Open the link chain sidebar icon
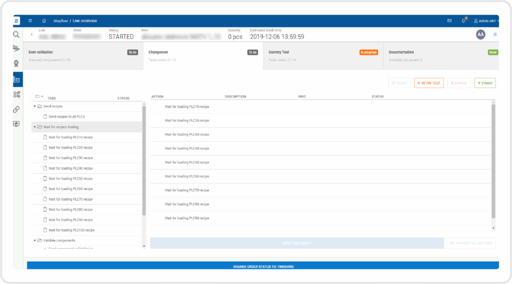Viewport: 512px width, 284px height. coord(16,109)
